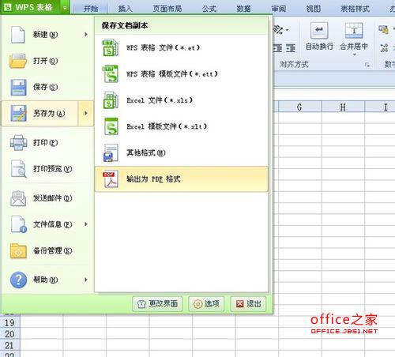Select the Print printer icon
Screen dimensions: 395x357
point(18,142)
